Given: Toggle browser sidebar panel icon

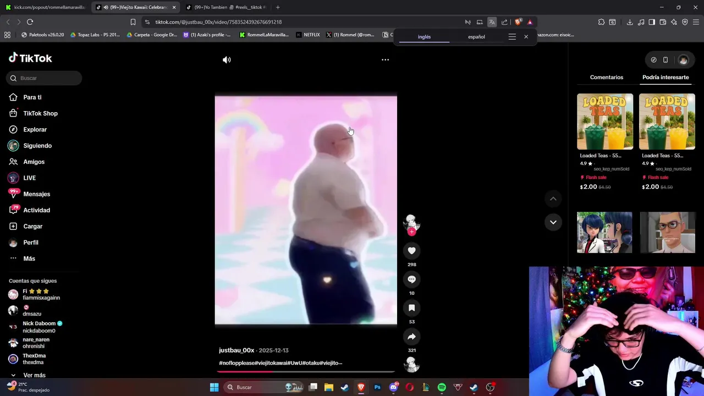Looking at the screenshot, I should point(652,22).
